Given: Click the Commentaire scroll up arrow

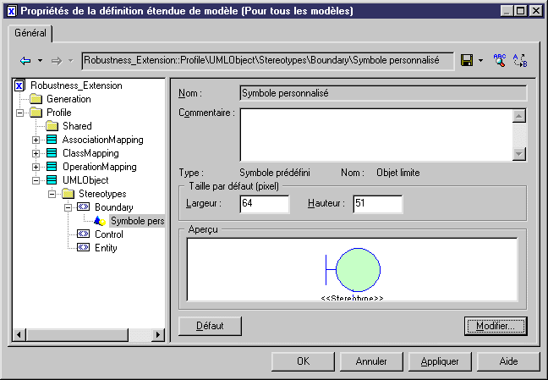Looking at the screenshot, I should coord(519,116).
